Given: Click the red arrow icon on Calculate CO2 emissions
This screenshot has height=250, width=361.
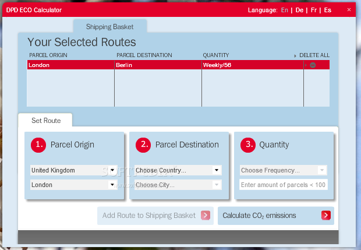Looking at the screenshot, I should [326, 216].
